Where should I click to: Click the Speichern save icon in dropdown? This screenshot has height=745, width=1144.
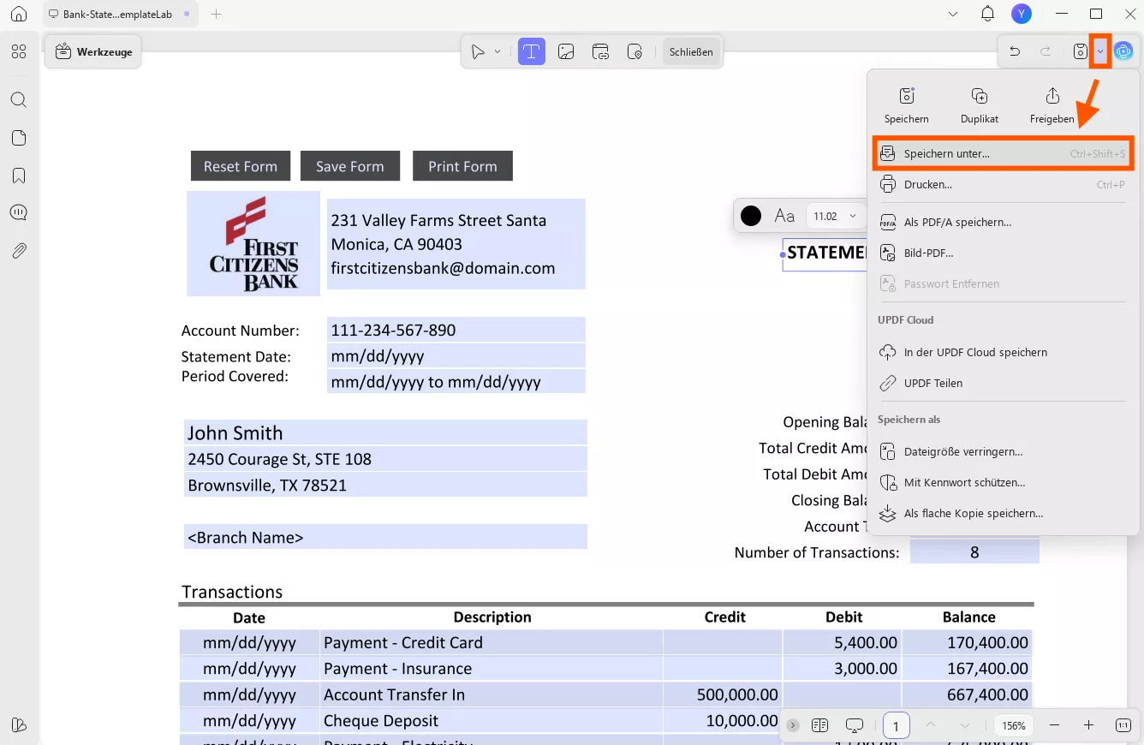click(906, 97)
